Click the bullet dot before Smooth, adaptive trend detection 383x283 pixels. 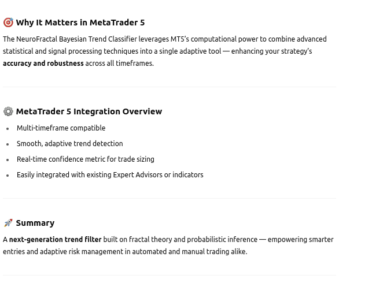coord(8,144)
